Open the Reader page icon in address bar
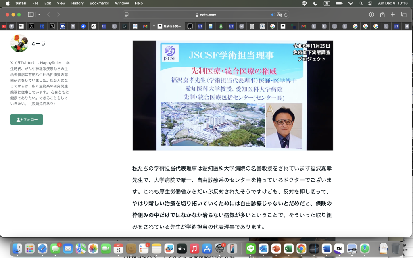 click(127, 15)
